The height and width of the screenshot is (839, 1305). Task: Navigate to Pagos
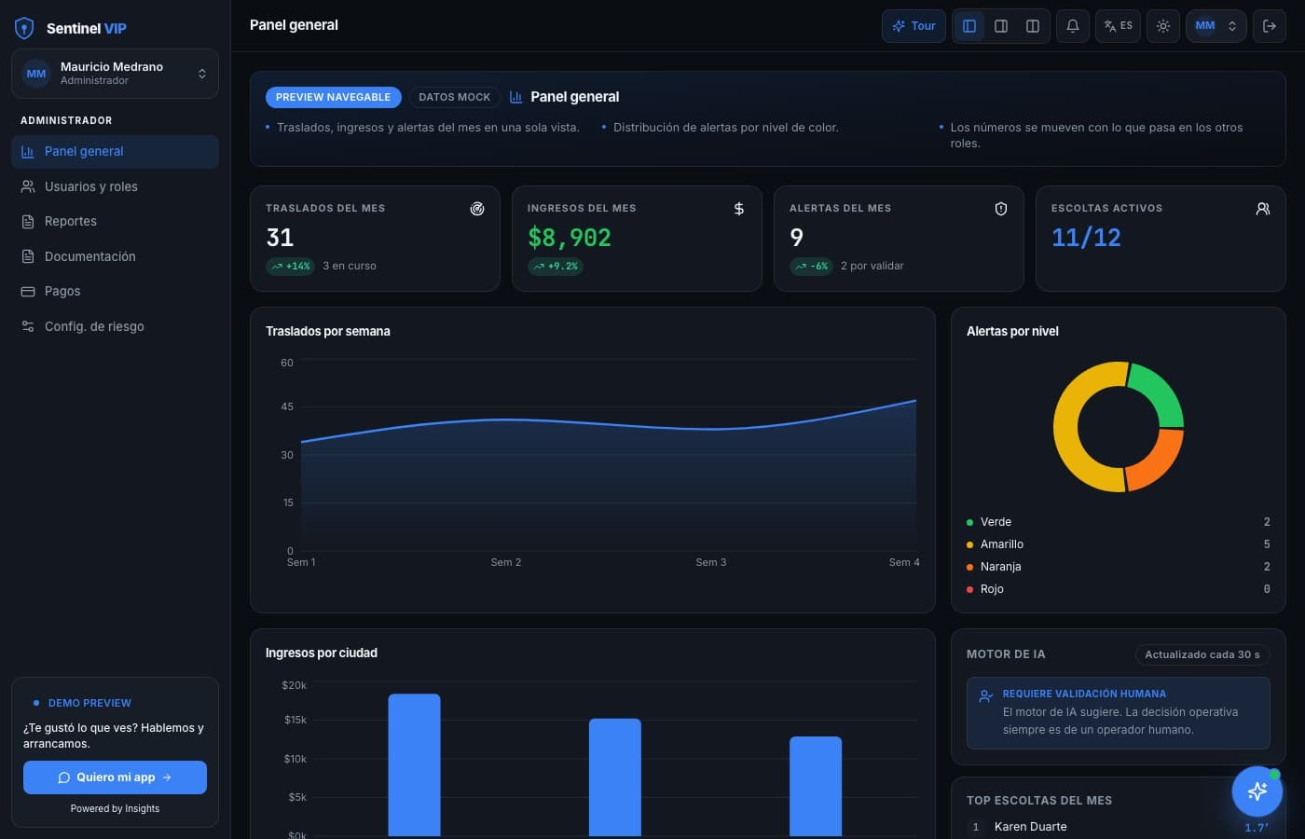(x=115, y=292)
